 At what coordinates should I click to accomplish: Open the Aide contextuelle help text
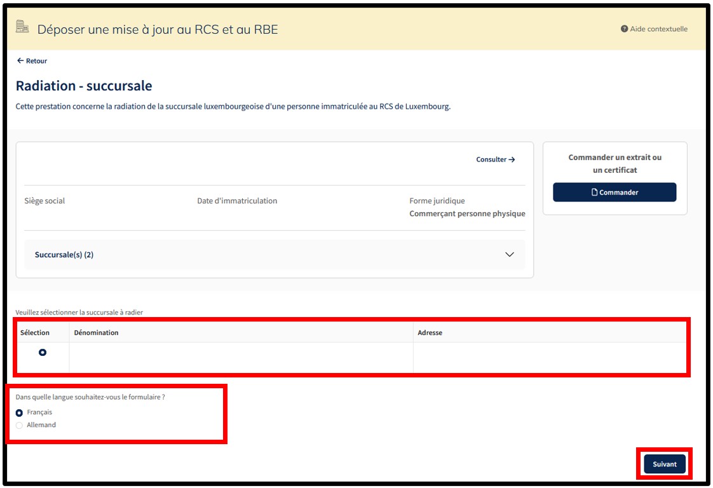[x=658, y=29]
